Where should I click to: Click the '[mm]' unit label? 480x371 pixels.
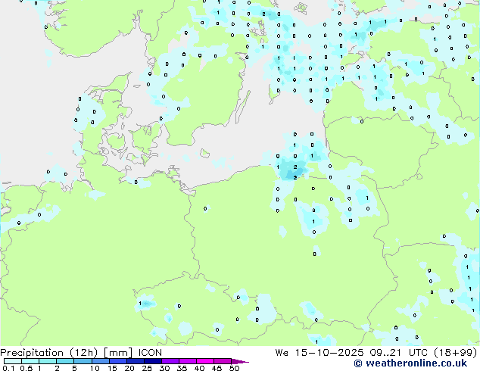[118, 353]
